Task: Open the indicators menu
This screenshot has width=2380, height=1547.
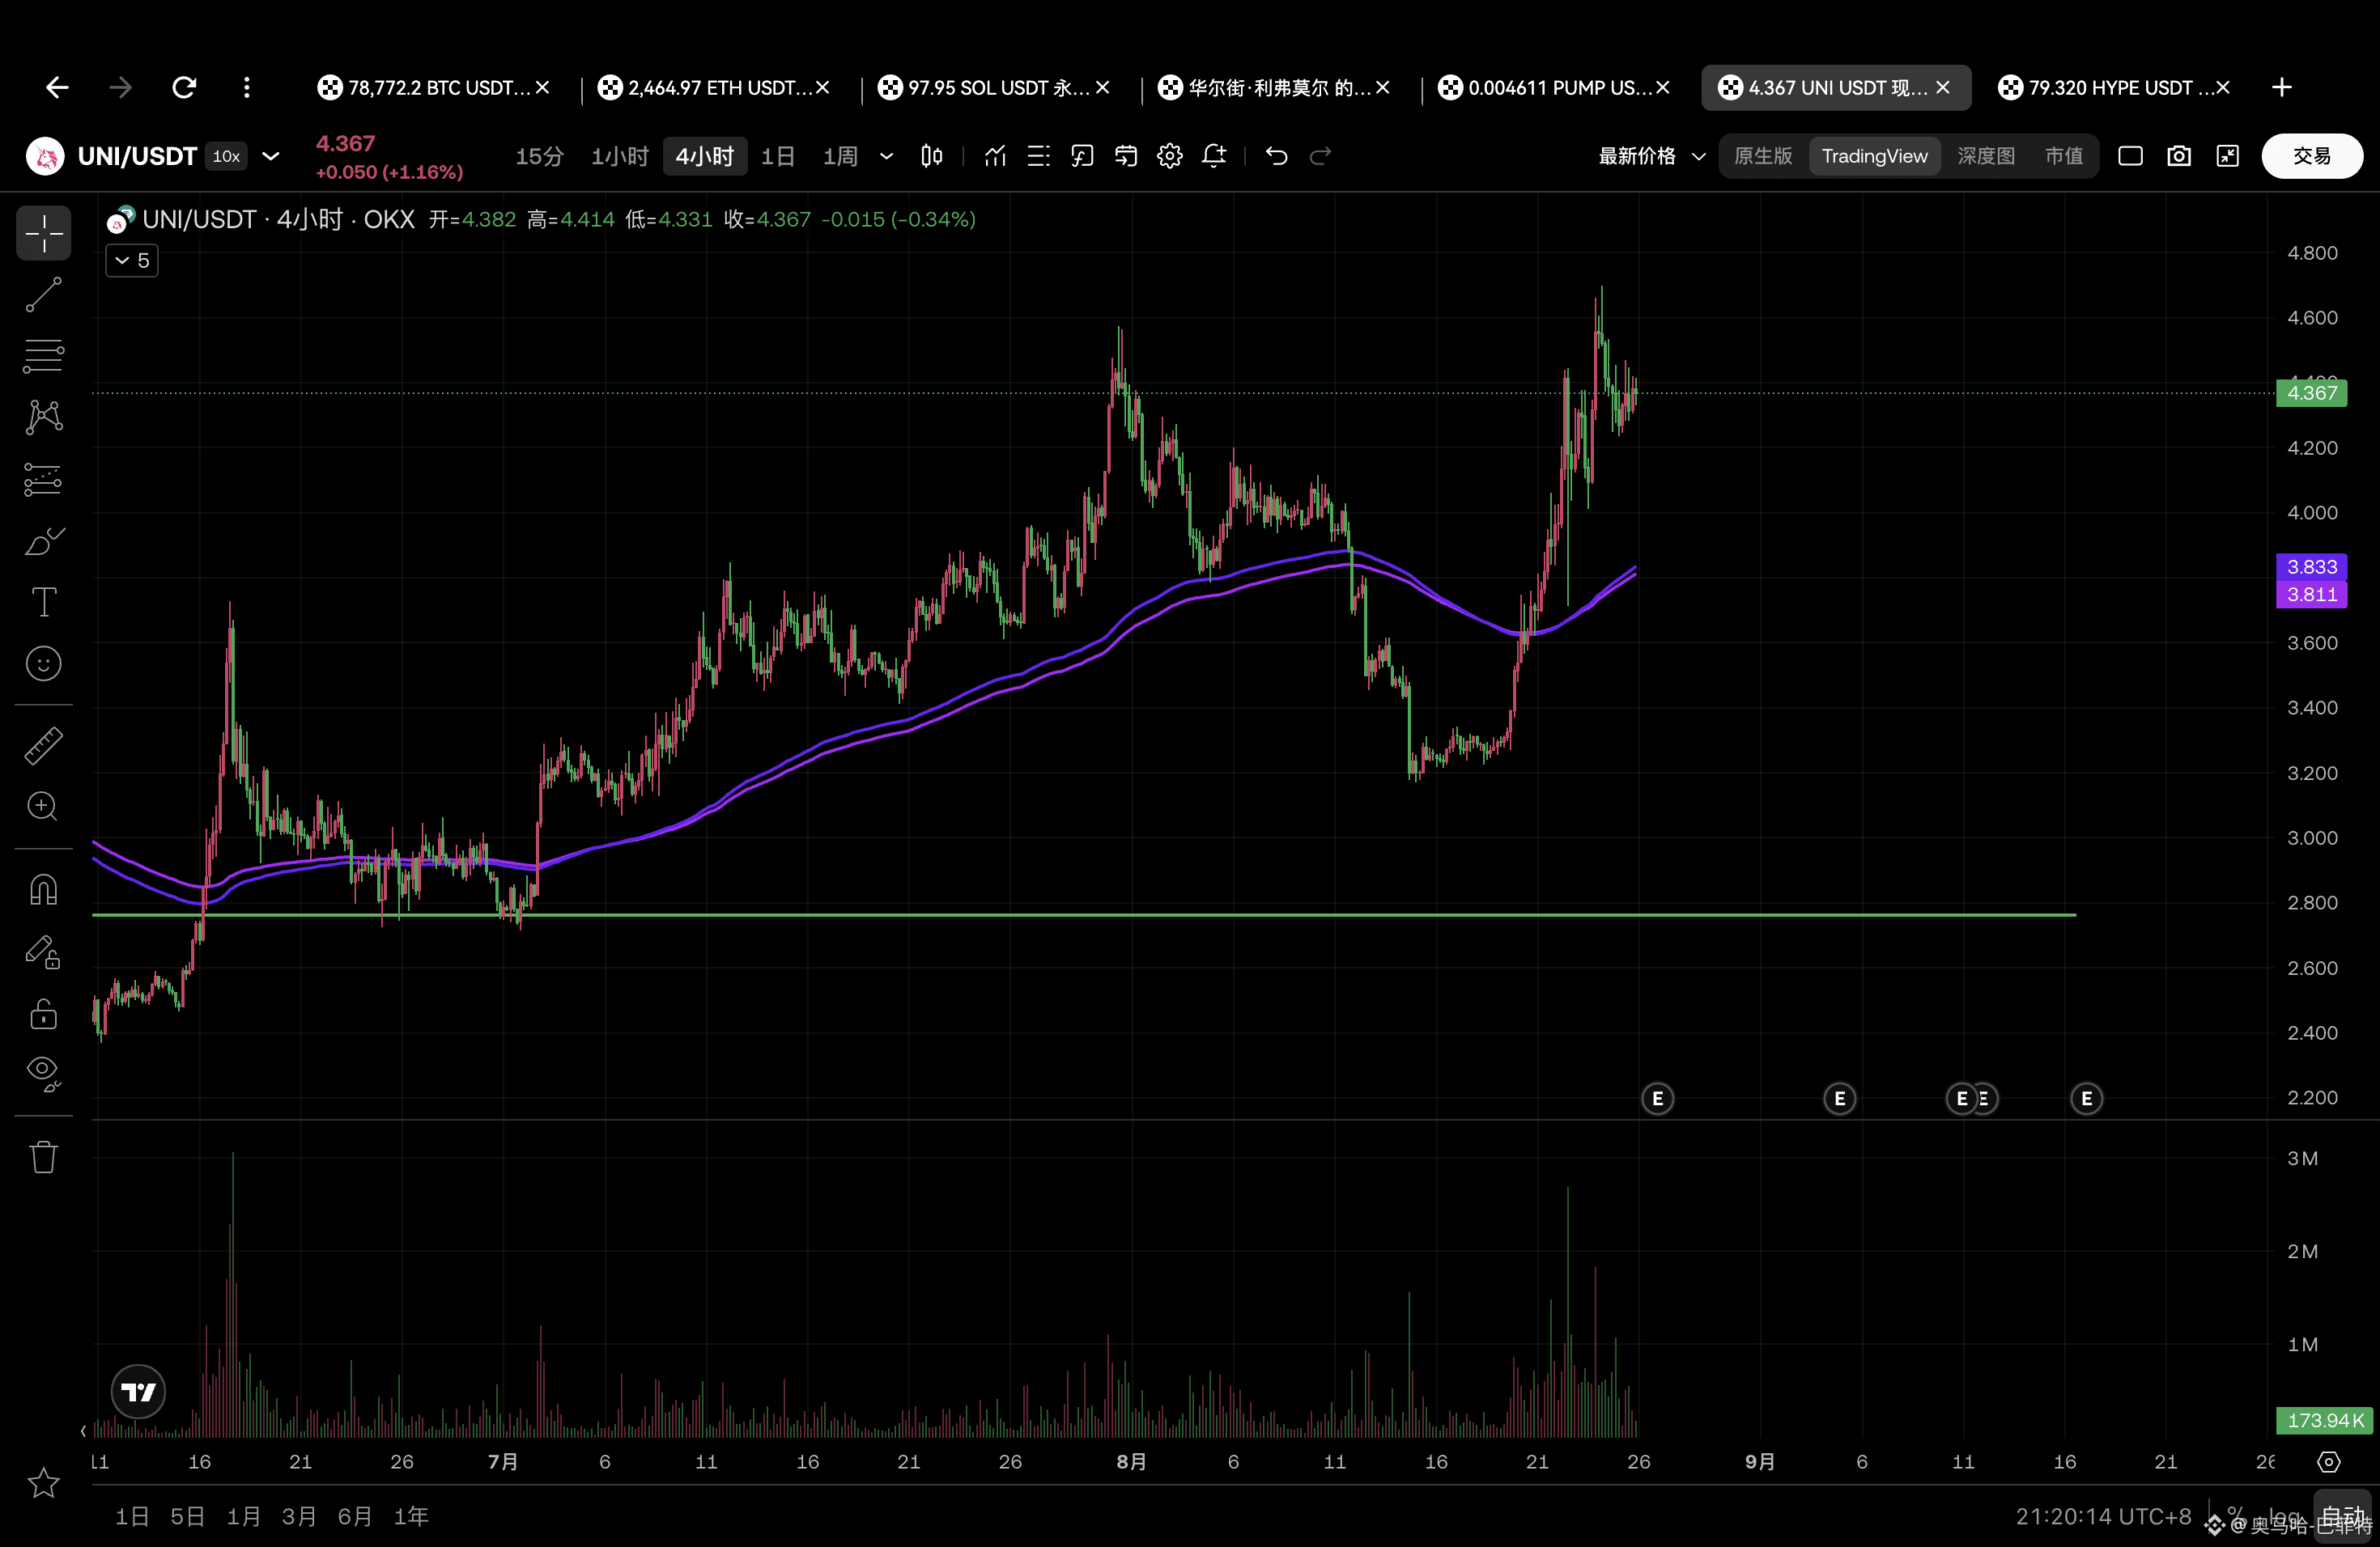Action: pyautogui.click(x=995, y=156)
